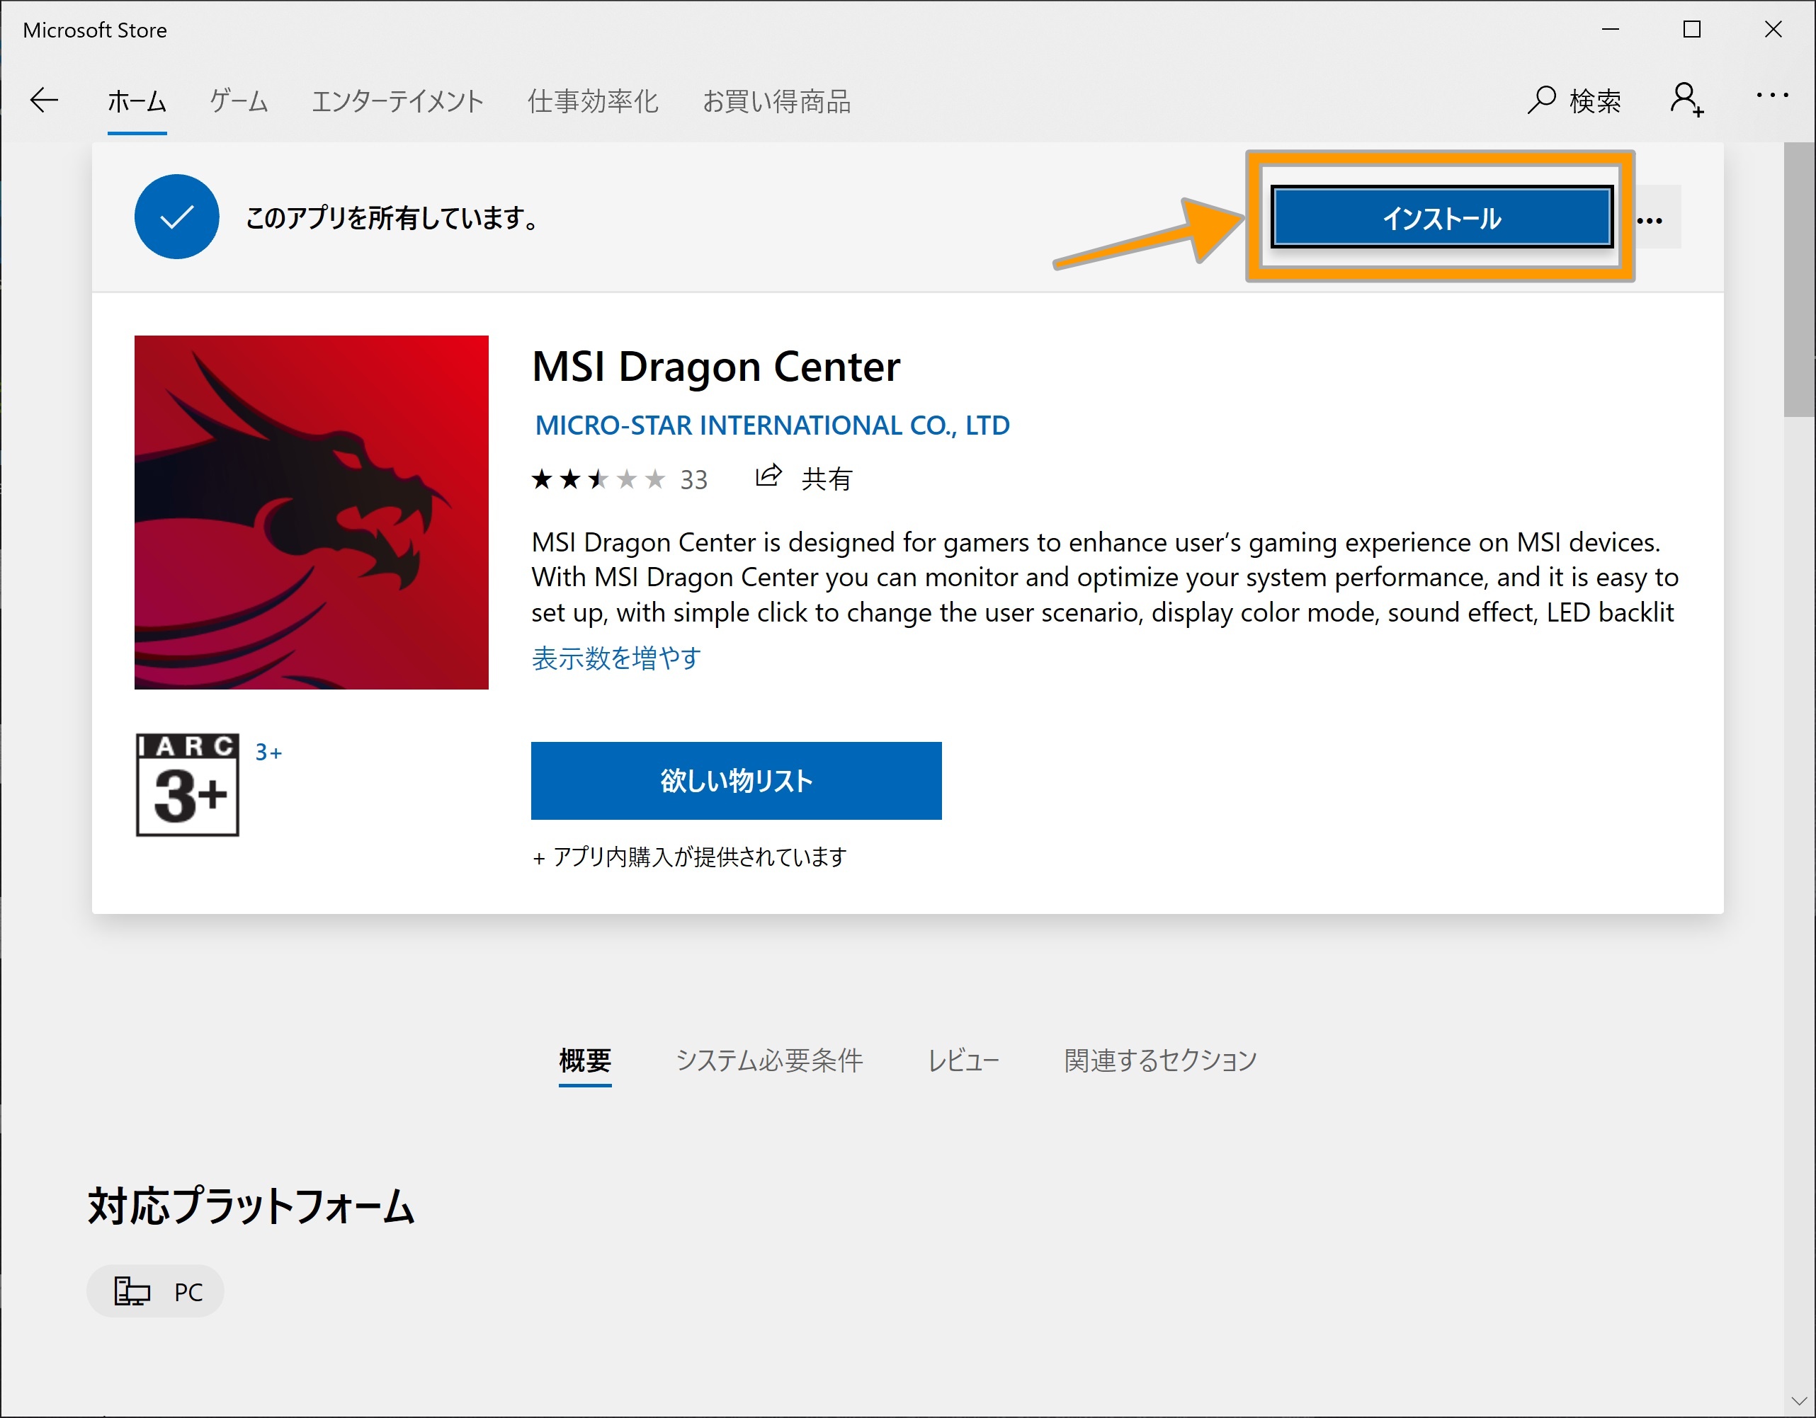Click the 33 ratings count
Image resolution: width=1816 pixels, height=1418 pixels.
pyautogui.click(x=693, y=479)
